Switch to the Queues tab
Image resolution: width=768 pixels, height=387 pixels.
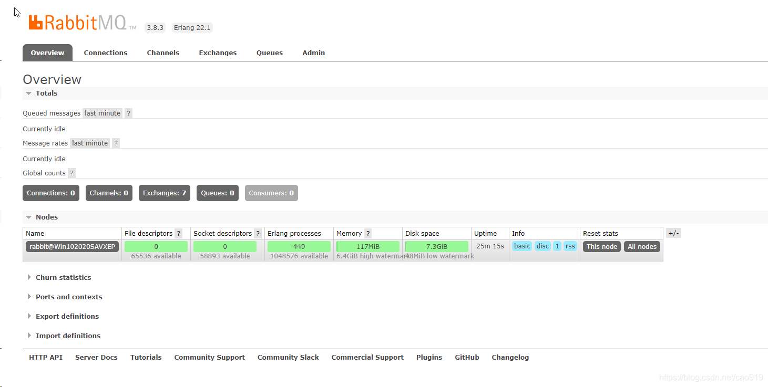click(270, 53)
